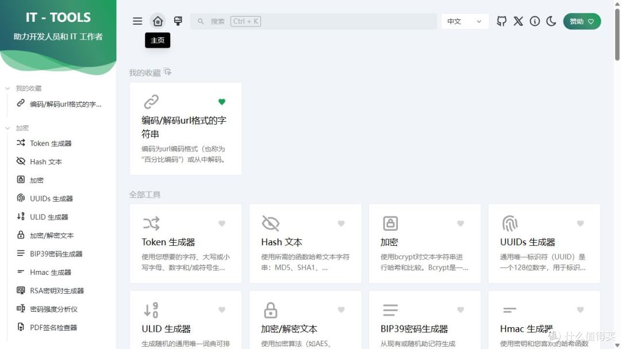Click crossed-eye icon on Hash 文本 card
The image size is (621, 349).
click(271, 223)
